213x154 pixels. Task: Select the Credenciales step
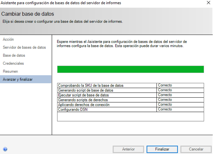13,63
